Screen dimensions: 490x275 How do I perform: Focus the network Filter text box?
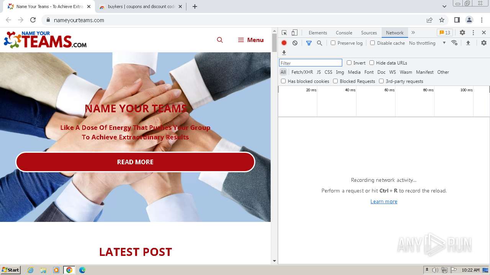[310, 63]
